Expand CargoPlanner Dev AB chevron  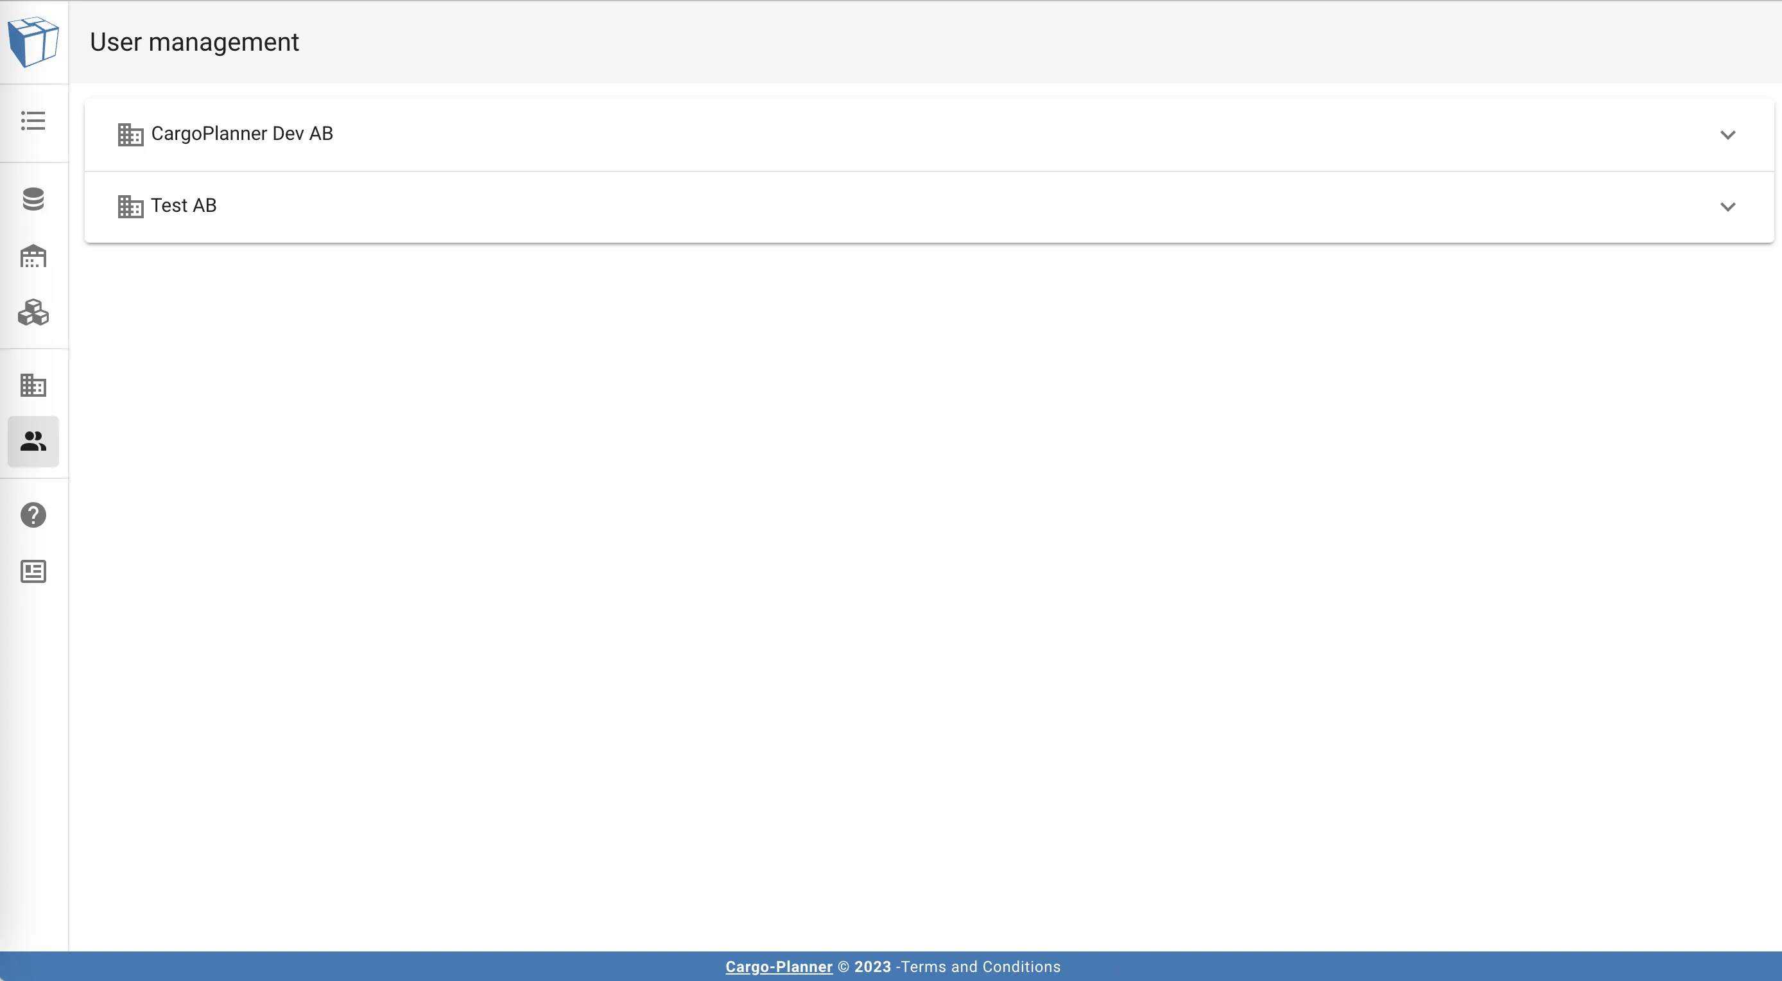[1727, 135]
